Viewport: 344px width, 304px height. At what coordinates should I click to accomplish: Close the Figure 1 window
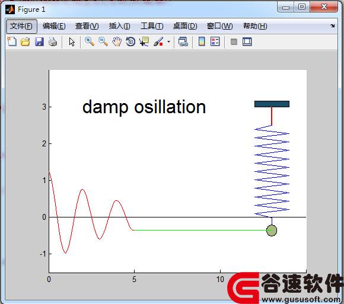[x=324, y=7]
